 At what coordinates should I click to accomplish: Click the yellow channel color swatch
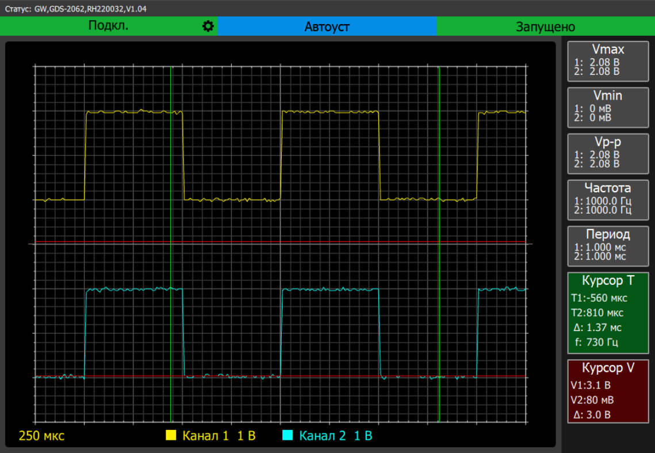171,436
